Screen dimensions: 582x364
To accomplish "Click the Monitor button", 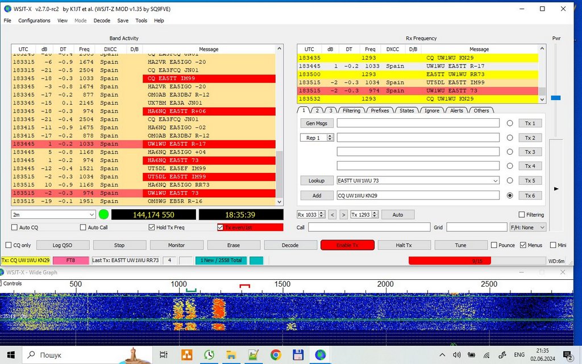I will (x=176, y=245).
